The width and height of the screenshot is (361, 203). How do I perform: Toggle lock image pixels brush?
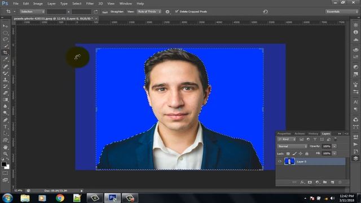(294, 153)
